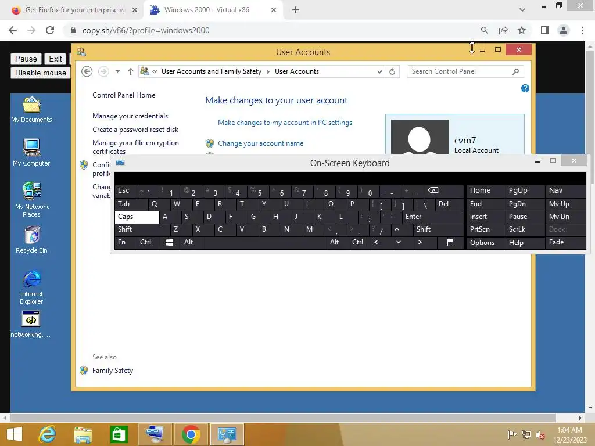
Task: Go up one level in Control Panel
Action: (x=131, y=71)
